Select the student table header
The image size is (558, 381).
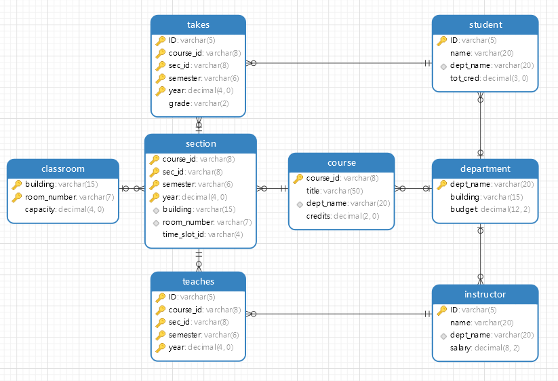(x=485, y=25)
